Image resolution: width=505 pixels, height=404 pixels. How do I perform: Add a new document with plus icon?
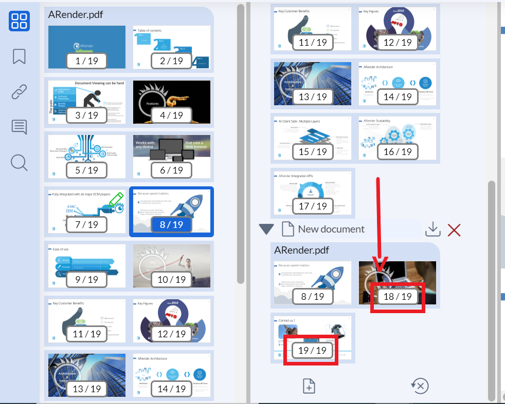(309, 386)
